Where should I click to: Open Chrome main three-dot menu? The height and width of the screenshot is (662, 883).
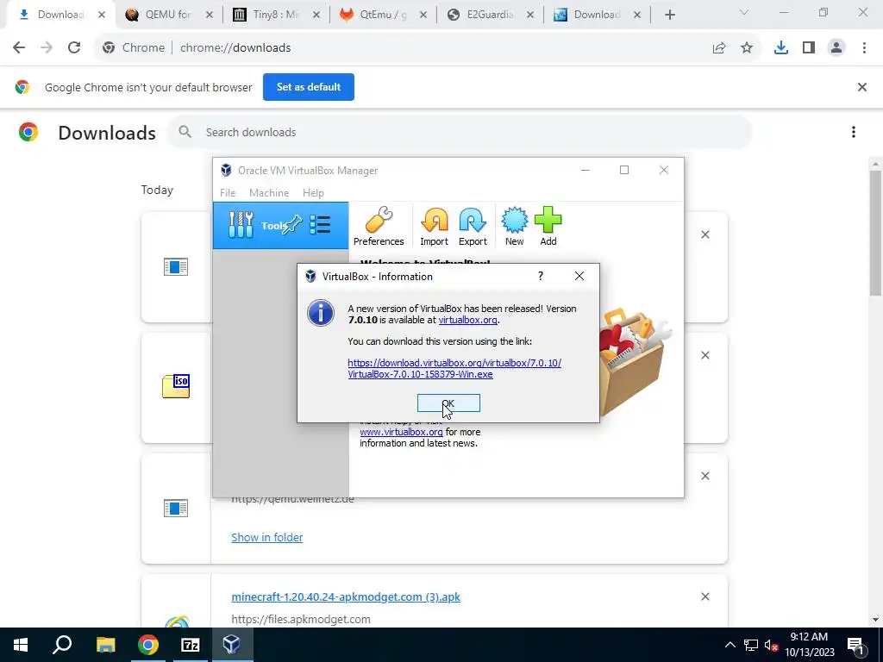click(864, 48)
